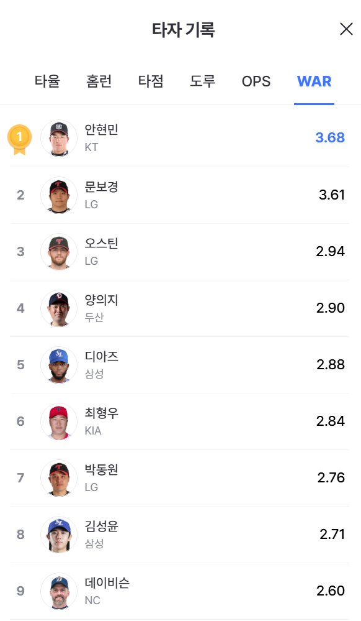Click the rank number 5 beside 디아즈
Image resolution: width=361 pixels, height=621 pixels.
pos(20,364)
